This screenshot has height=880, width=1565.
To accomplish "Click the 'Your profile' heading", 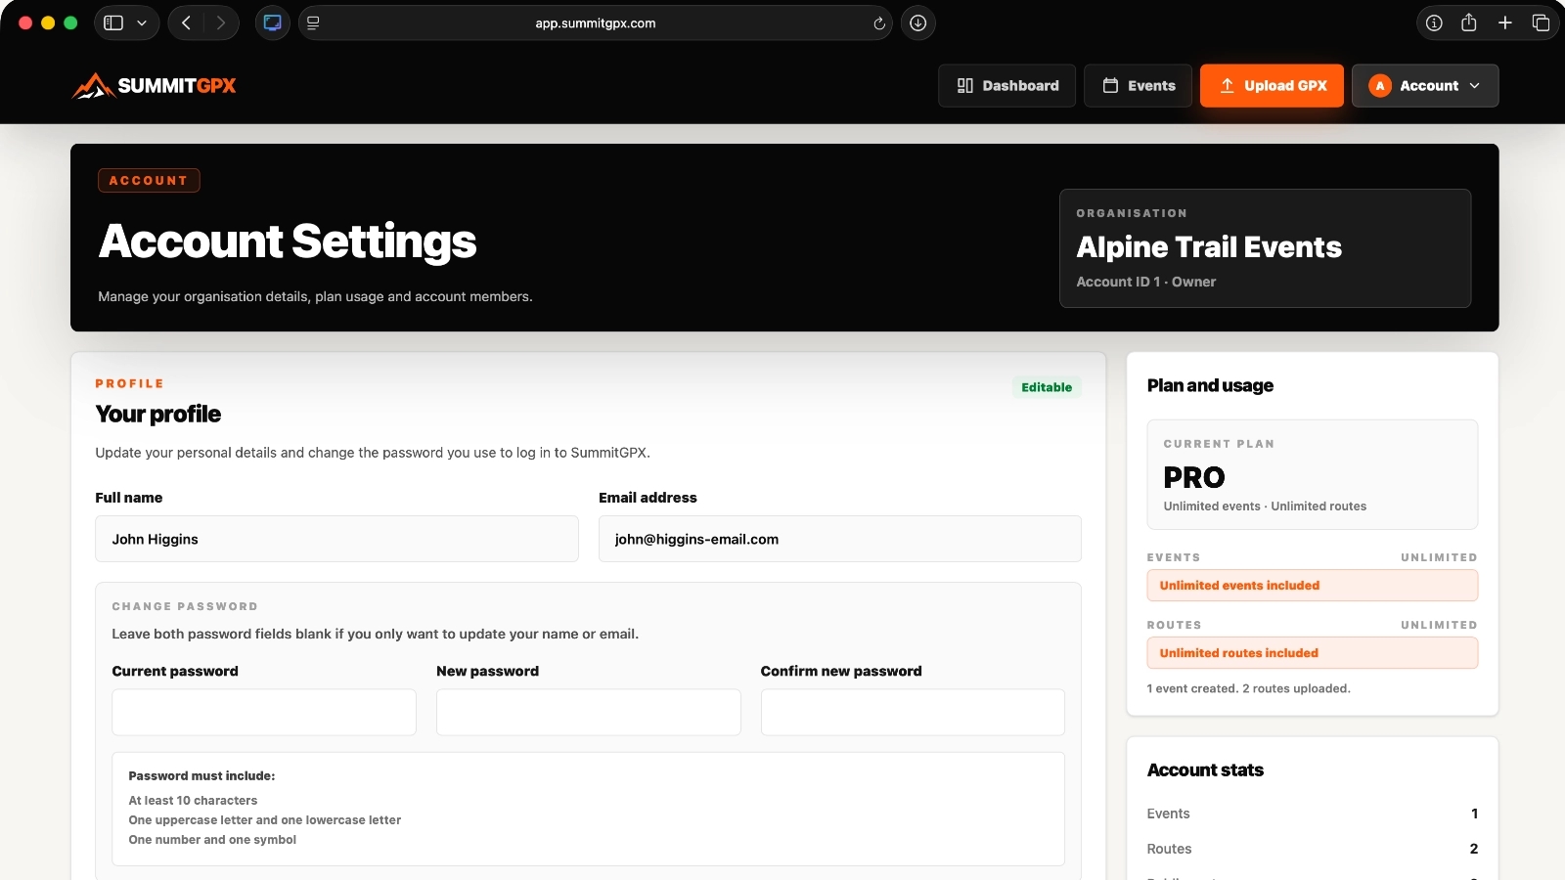I will (x=158, y=414).
